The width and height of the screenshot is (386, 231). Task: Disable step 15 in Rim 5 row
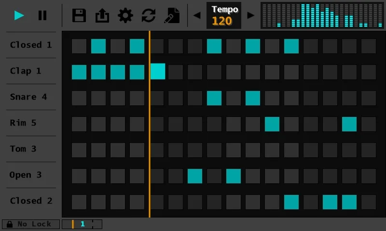pos(349,124)
